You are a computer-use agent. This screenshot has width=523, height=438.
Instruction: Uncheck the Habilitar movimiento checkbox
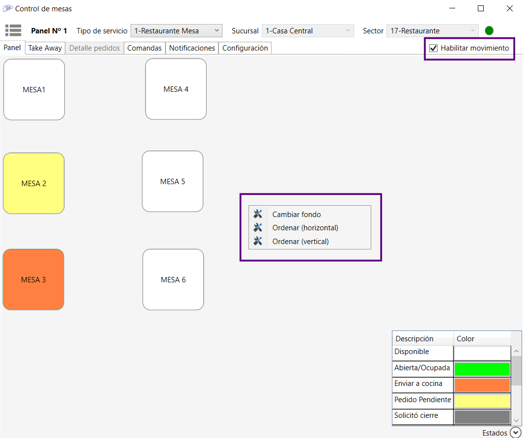[433, 48]
